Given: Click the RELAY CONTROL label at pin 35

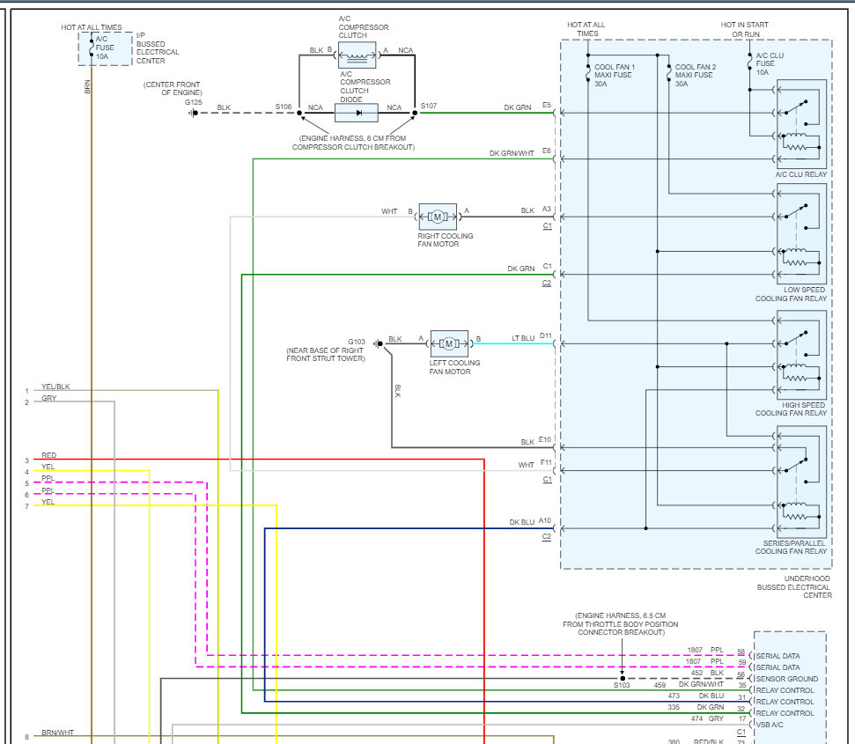Looking at the screenshot, I should [x=785, y=690].
